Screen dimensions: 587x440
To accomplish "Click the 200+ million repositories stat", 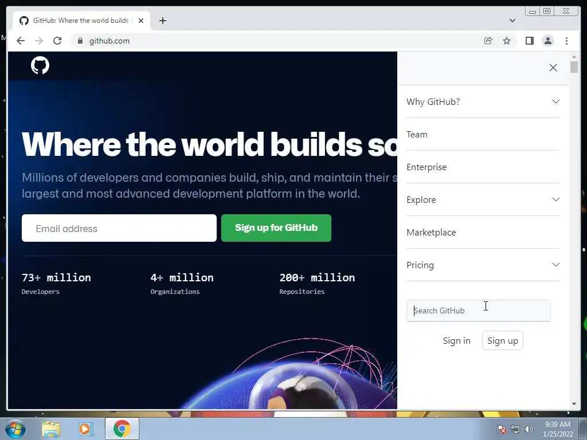I will point(317,283).
